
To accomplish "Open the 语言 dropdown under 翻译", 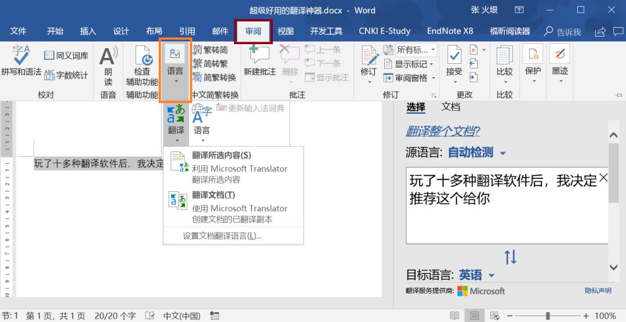I will 202,124.
